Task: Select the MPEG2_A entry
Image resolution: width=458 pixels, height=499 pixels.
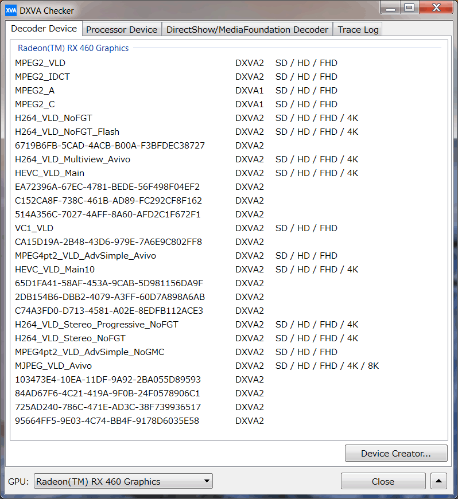Action: coord(228,91)
